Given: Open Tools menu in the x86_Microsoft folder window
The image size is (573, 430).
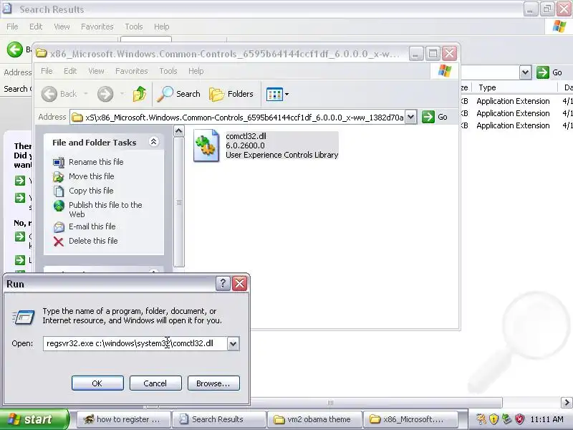Looking at the screenshot, I should tap(168, 71).
